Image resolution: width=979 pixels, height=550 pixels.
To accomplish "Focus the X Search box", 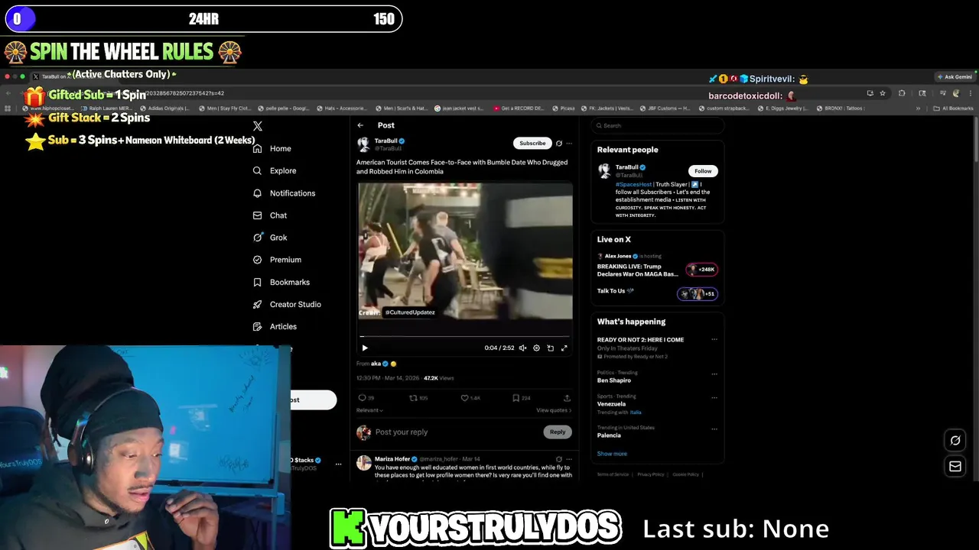I will [x=657, y=125].
